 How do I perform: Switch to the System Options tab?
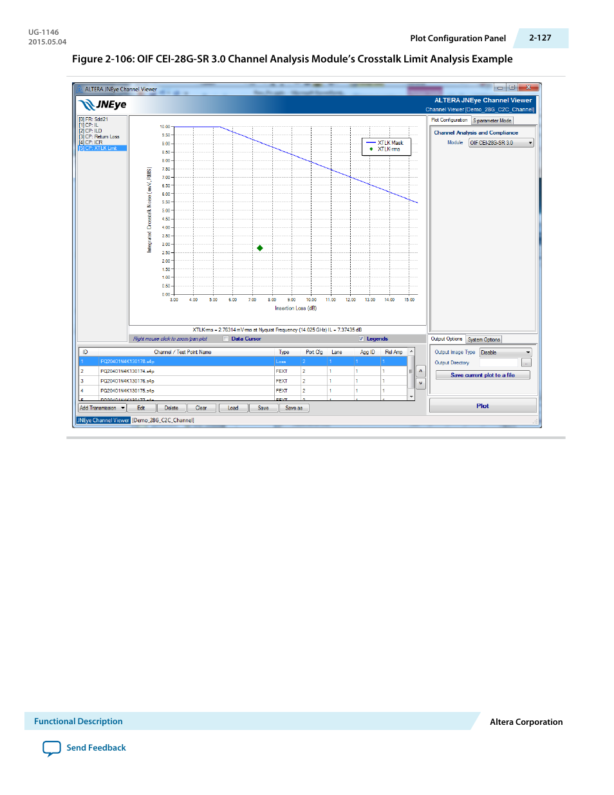484,339
